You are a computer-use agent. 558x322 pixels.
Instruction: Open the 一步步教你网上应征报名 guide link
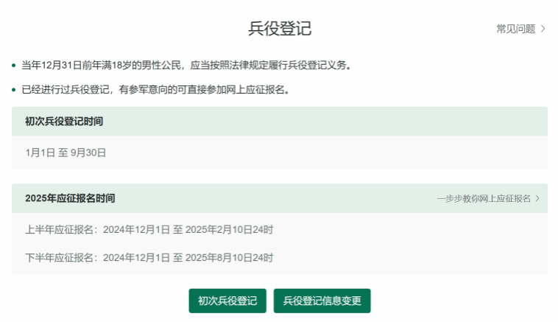pyautogui.click(x=483, y=198)
